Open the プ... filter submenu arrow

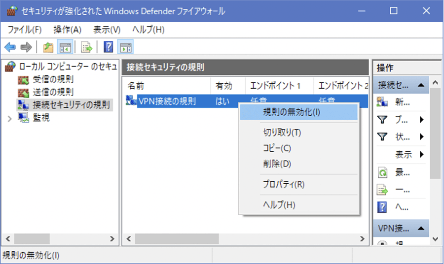click(422, 120)
